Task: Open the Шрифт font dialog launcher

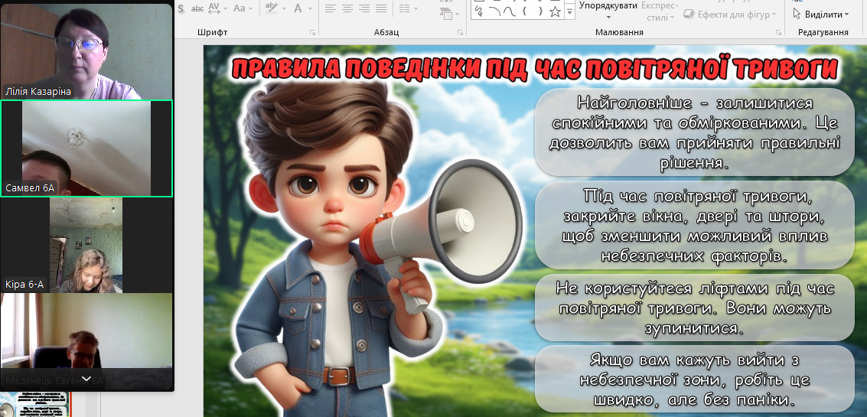Action: point(312,33)
